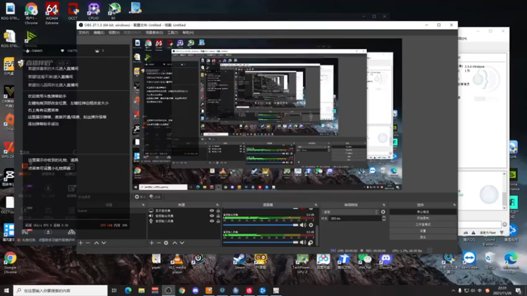Mute the upper mixer channel speaker
This screenshot has width=527, height=296.
pos(303,225)
